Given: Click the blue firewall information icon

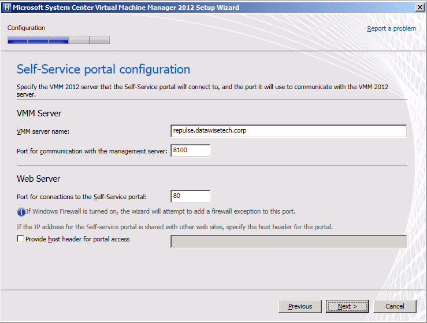Looking at the screenshot, I should (21, 212).
